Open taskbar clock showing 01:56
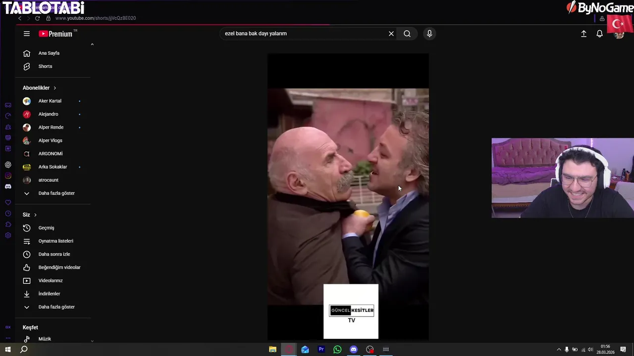The height and width of the screenshot is (356, 634). 605,350
